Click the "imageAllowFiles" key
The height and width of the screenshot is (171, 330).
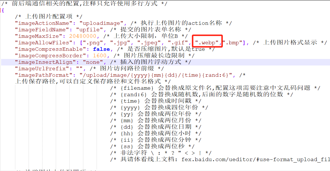(44, 43)
